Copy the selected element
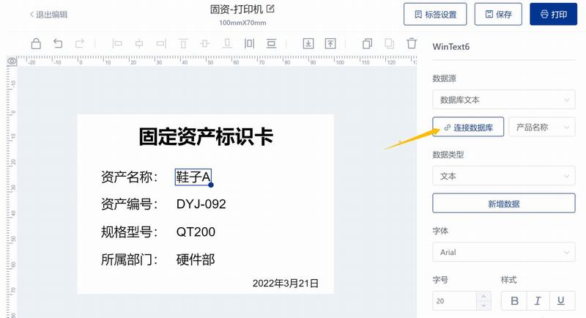Viewport: 586px width, 318px height. [368, 44]
